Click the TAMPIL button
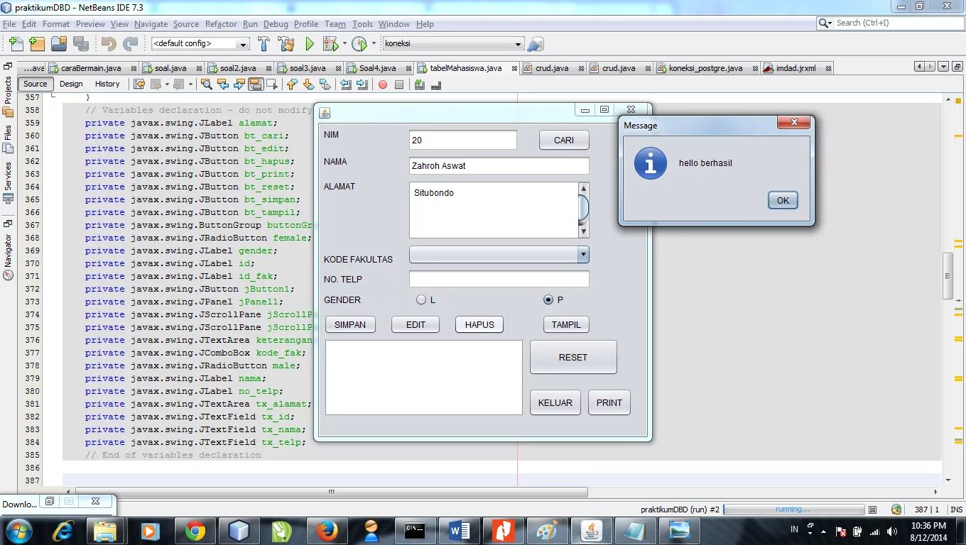The image size is (966, 545). coord(566,324)
